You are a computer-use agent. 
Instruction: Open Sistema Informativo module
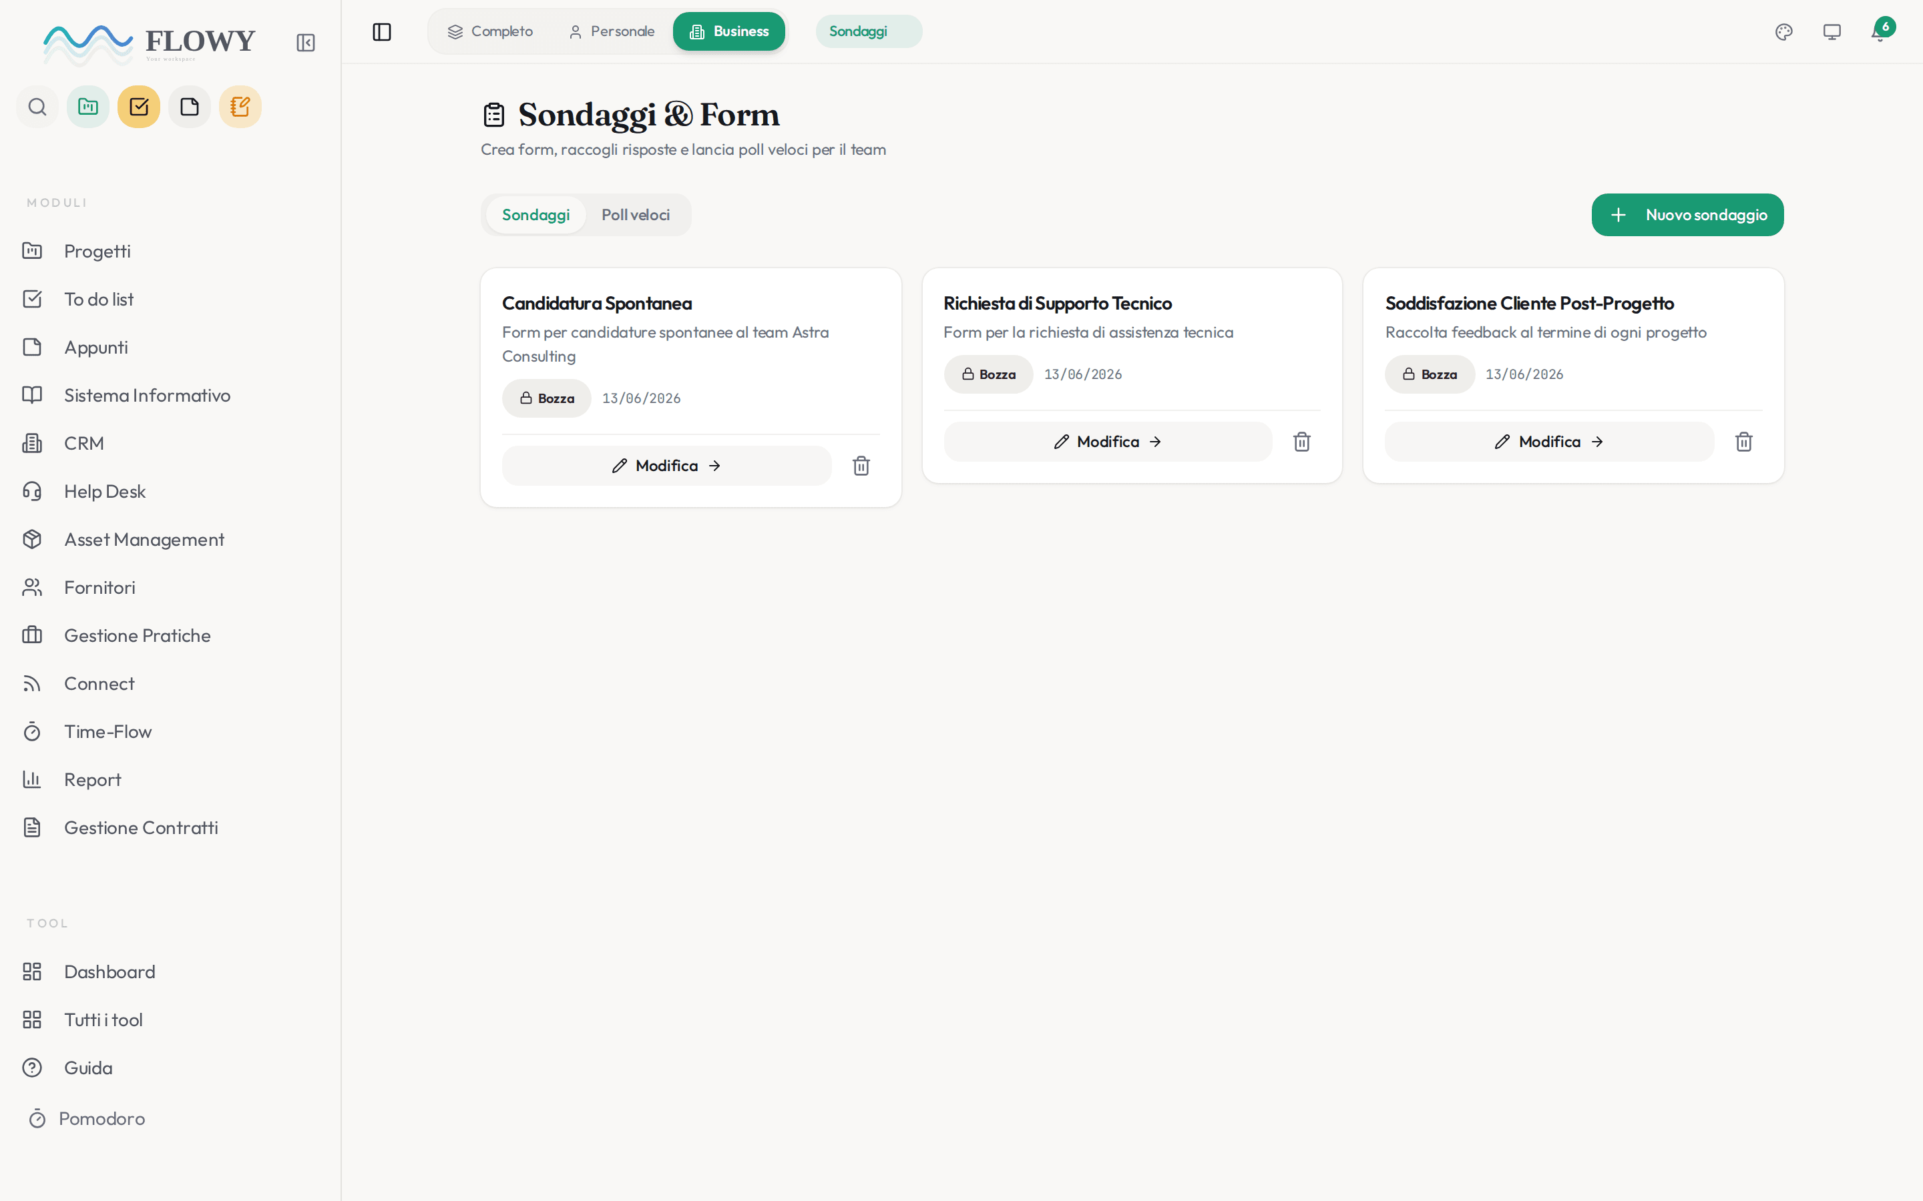click(170, 396)
